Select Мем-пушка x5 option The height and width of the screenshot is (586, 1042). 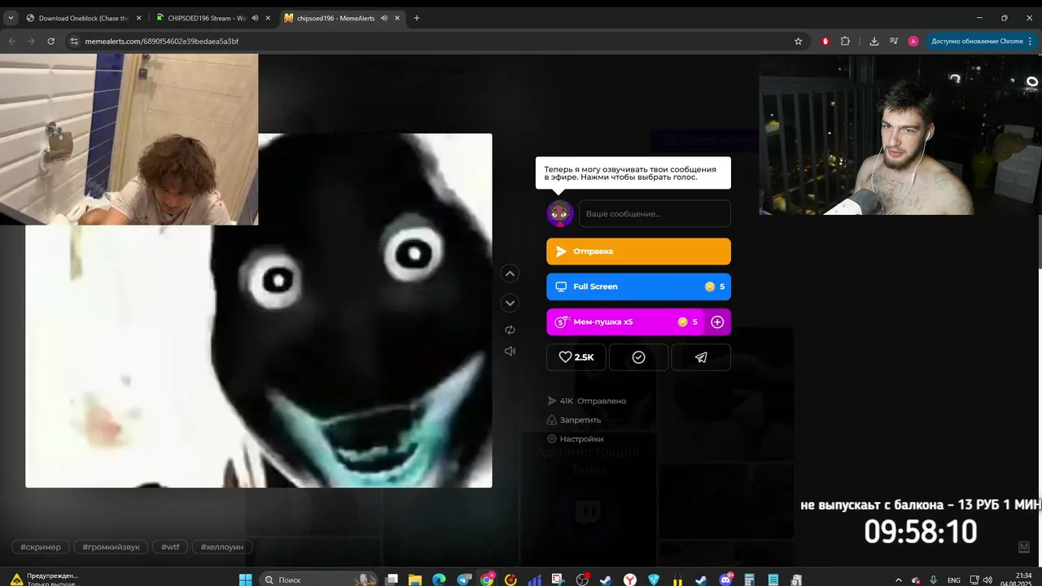pos(625,321)
